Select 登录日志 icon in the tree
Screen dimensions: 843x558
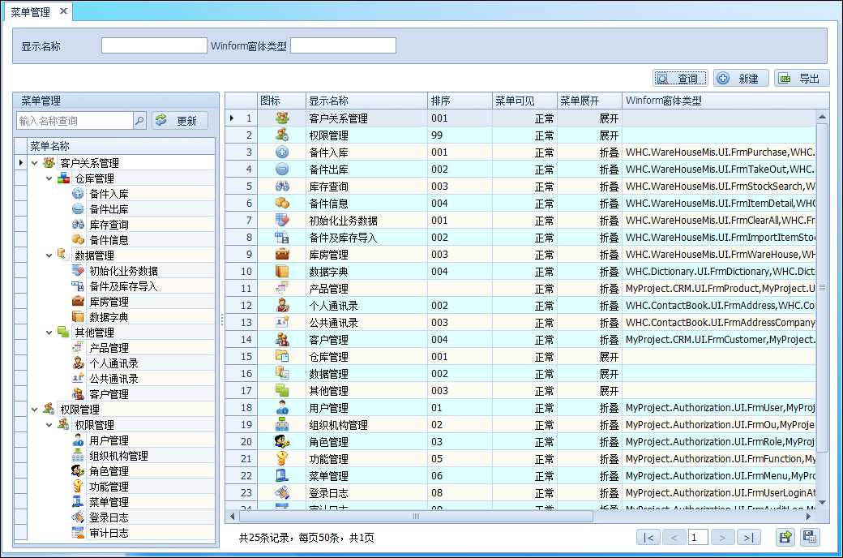coord(78,517)
